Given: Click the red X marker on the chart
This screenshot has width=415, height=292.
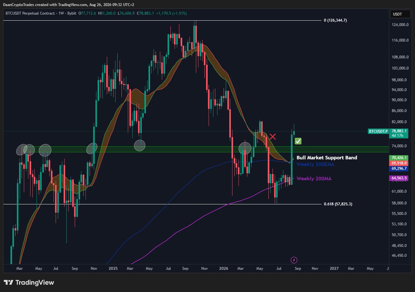Looking at the screenshot, I should (x=273, y=136).
